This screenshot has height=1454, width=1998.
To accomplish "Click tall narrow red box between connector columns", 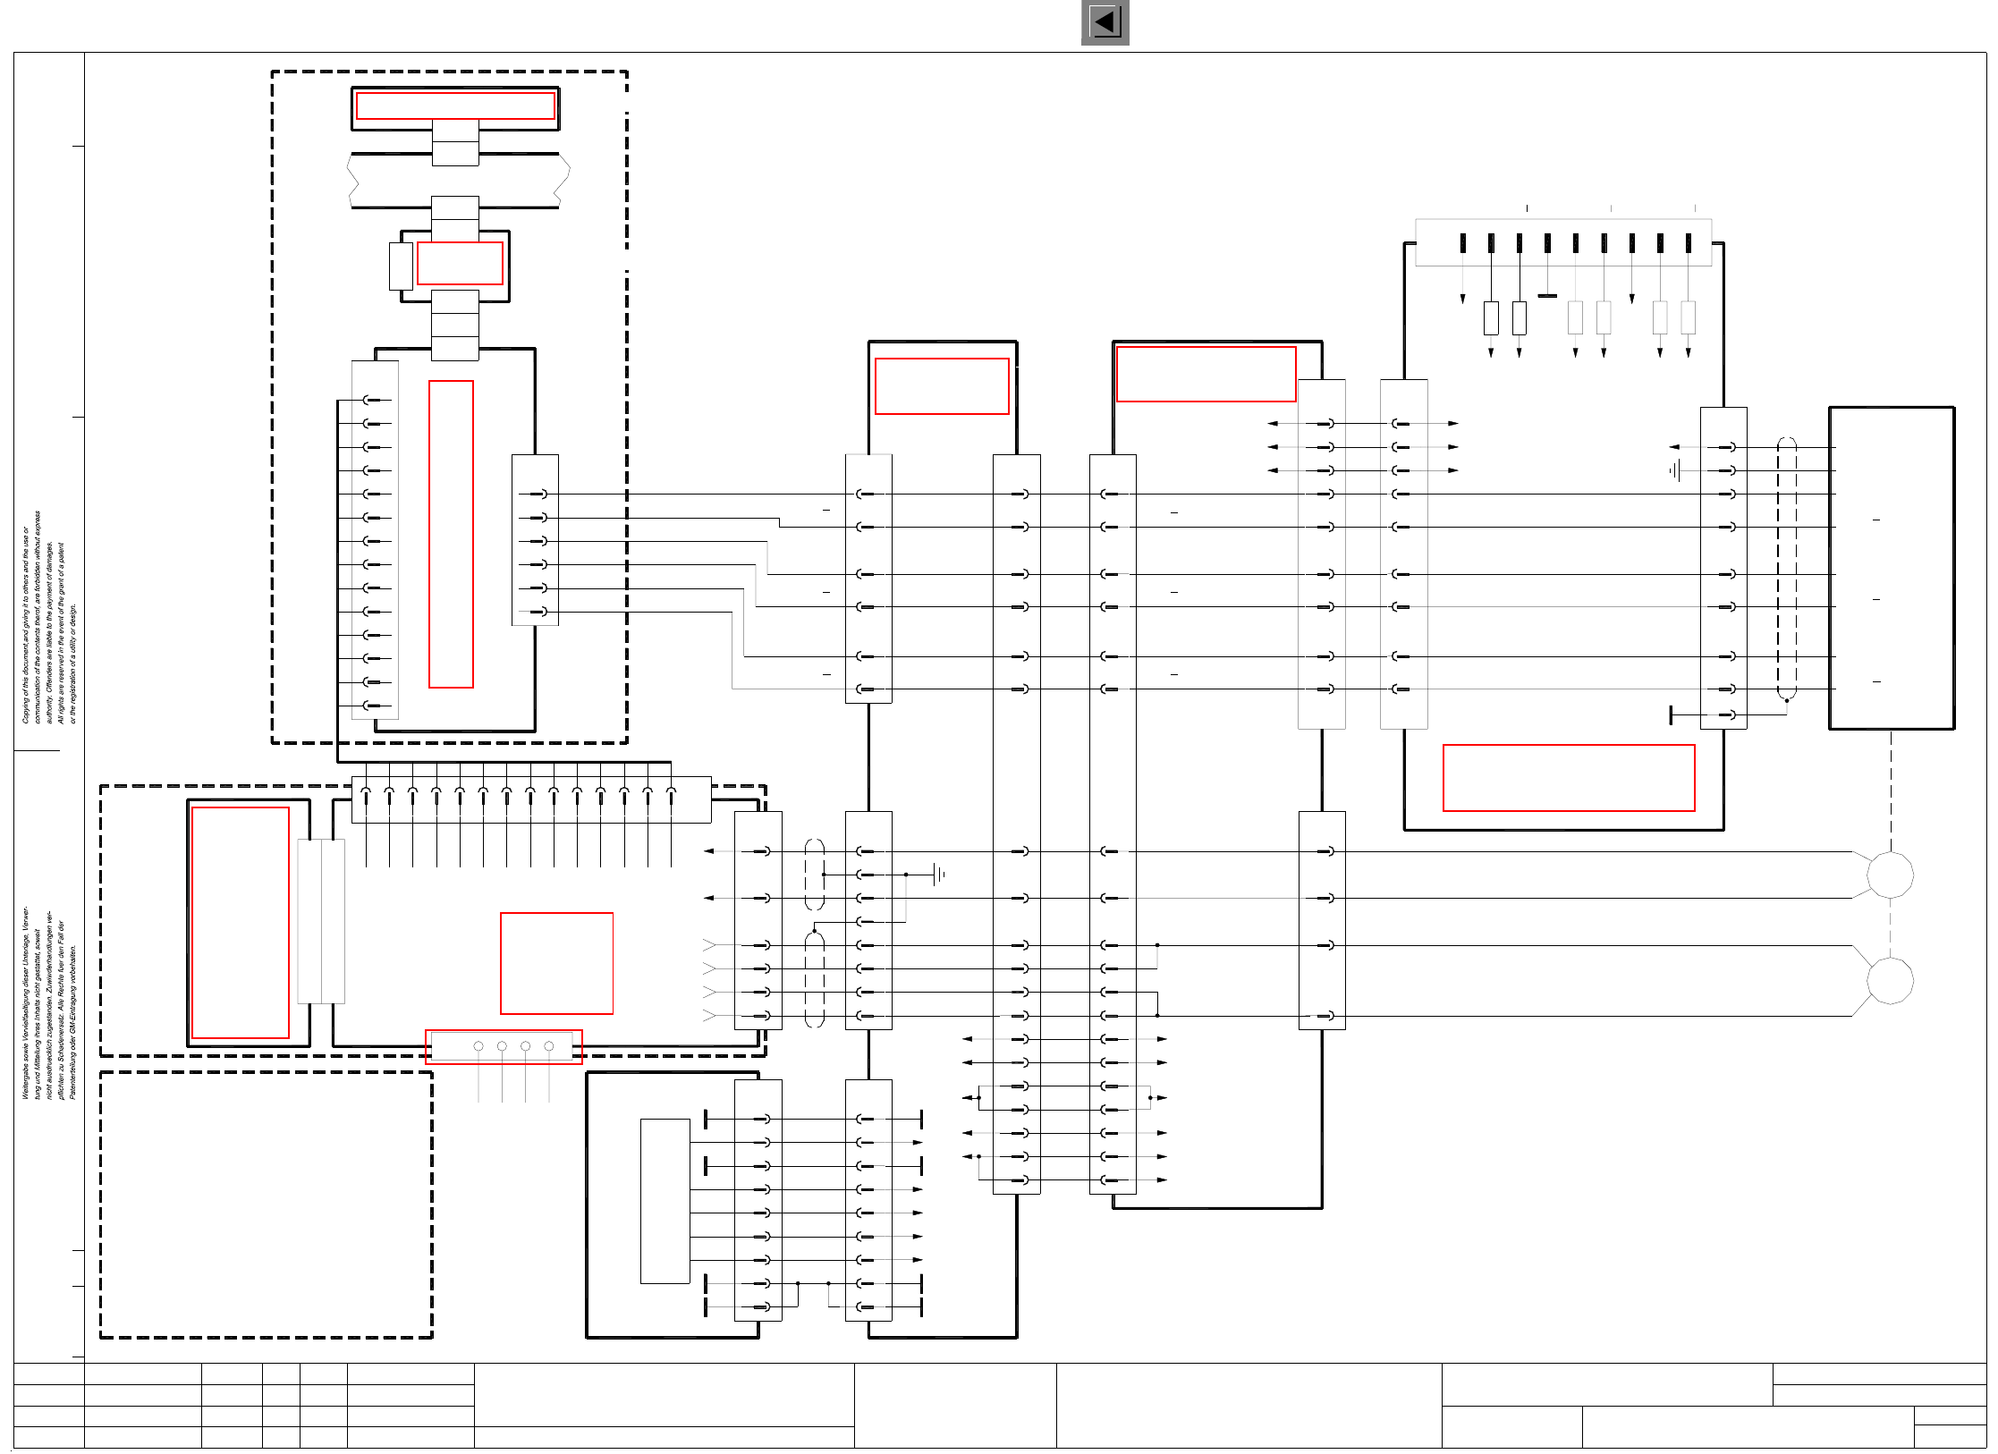I will point(451,534).
